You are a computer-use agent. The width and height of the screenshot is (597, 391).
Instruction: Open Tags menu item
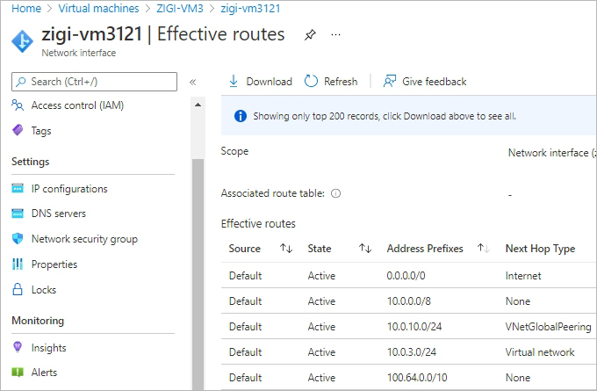click(41, 131)
